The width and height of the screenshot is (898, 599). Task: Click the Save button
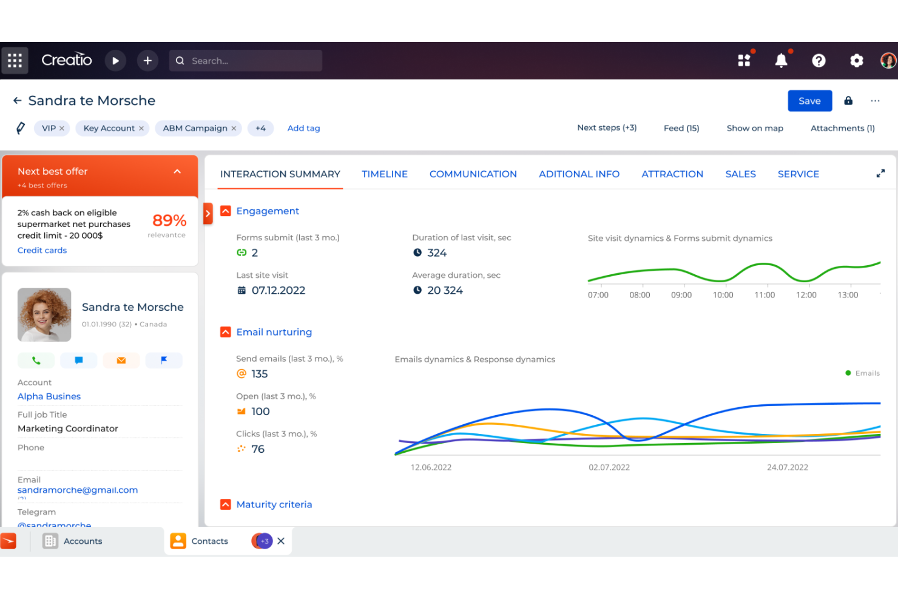pyautogui.click(x=809, y=101)
